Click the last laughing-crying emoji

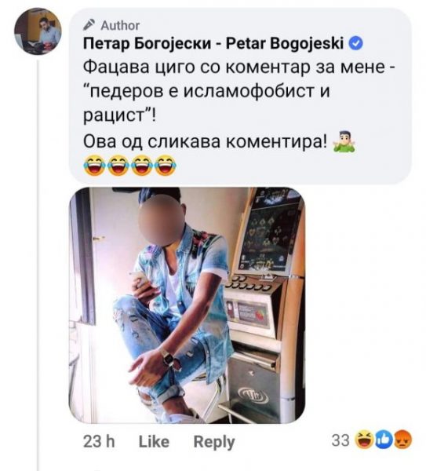click(x=166, y=165)
